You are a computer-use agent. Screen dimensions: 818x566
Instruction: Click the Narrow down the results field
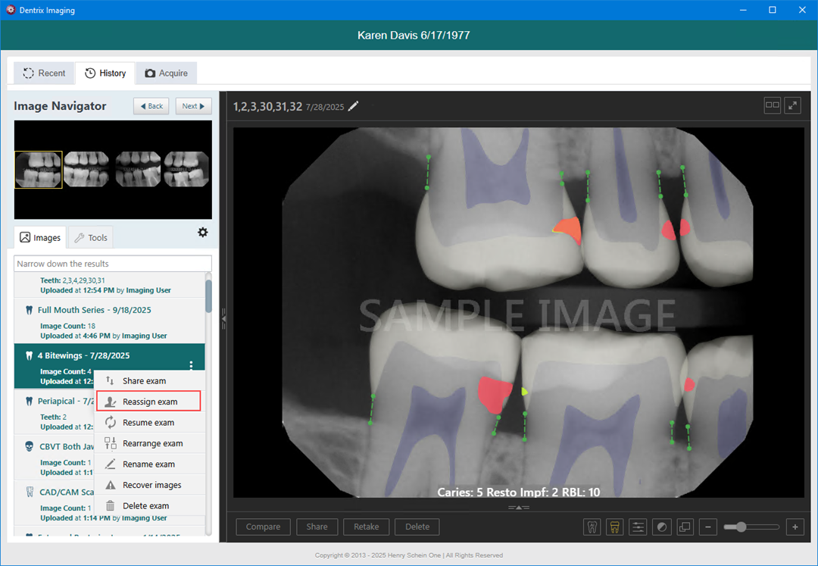[x=112, y=263]
